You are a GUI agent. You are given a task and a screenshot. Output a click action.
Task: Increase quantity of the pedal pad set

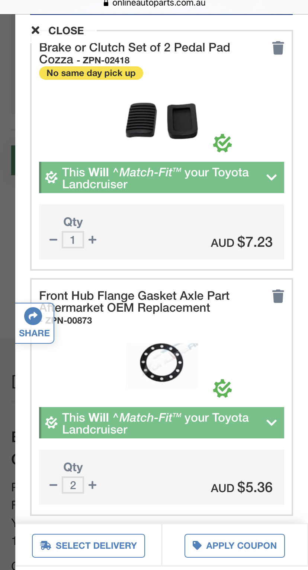[92, 240]
